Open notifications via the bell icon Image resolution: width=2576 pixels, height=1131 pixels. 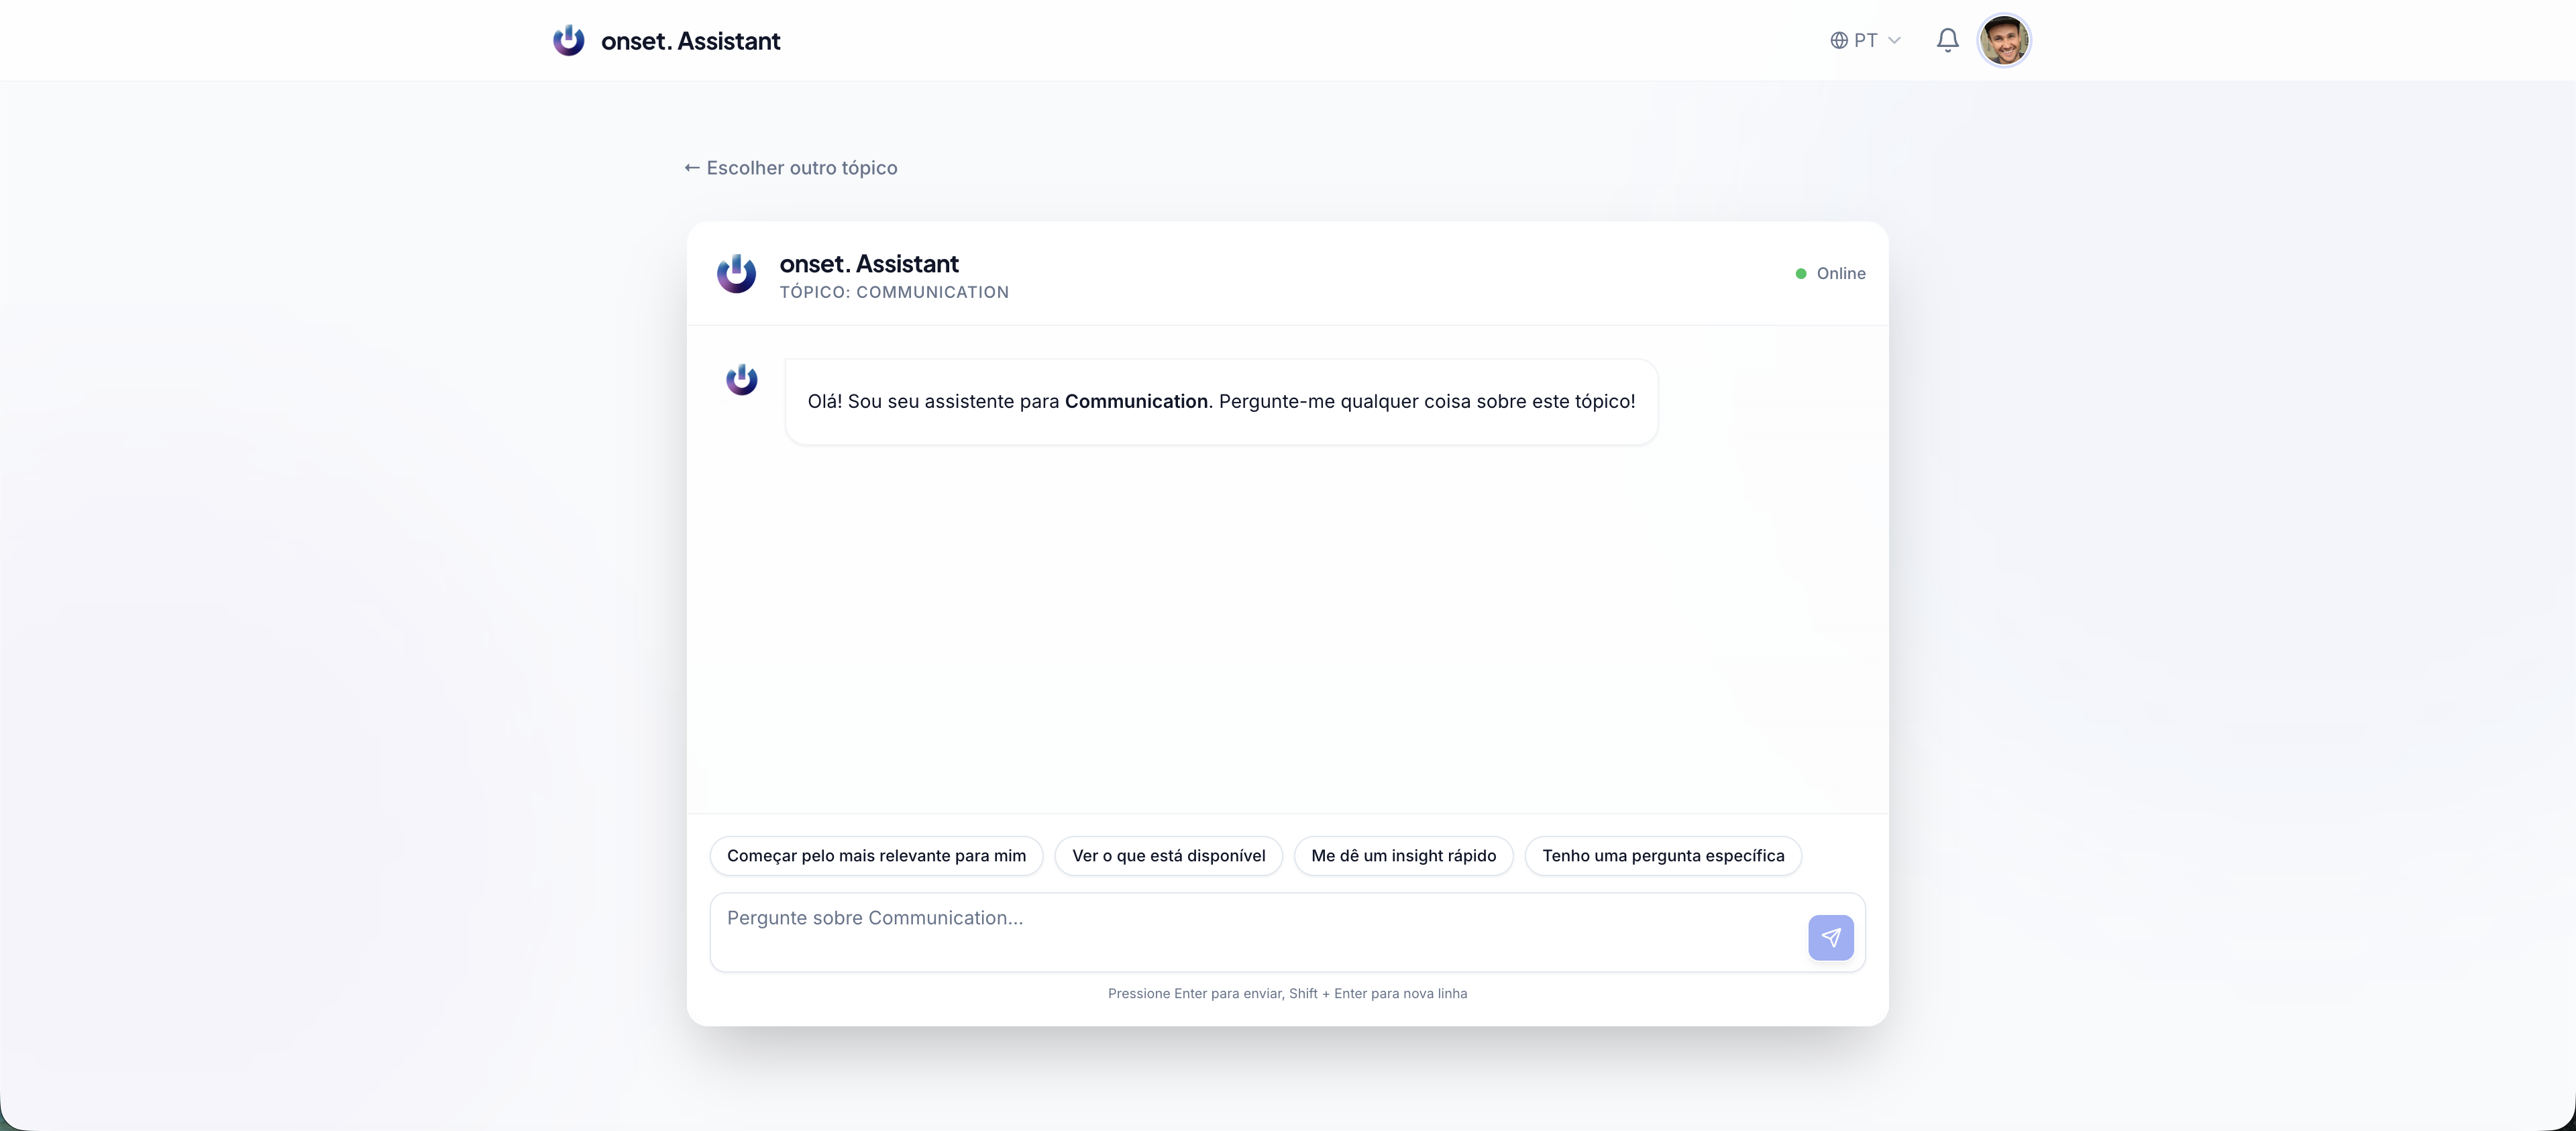(1946, 40)
